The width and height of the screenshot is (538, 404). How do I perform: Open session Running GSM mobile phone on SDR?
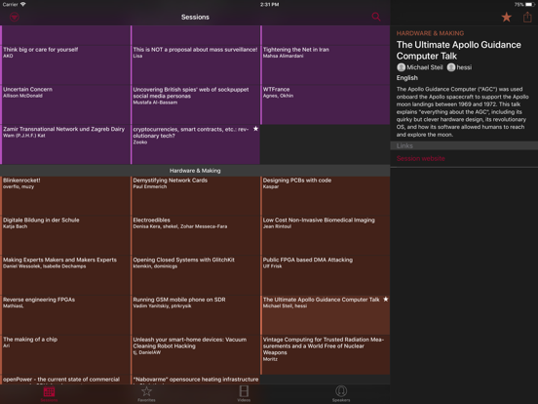(195, 315)
